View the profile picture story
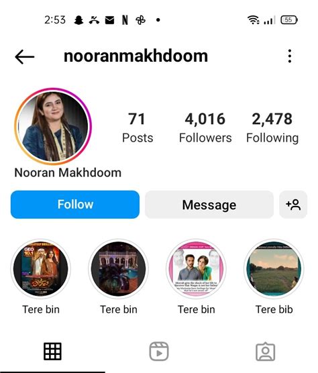Viewport: 318px width, 373px height. 53,126
